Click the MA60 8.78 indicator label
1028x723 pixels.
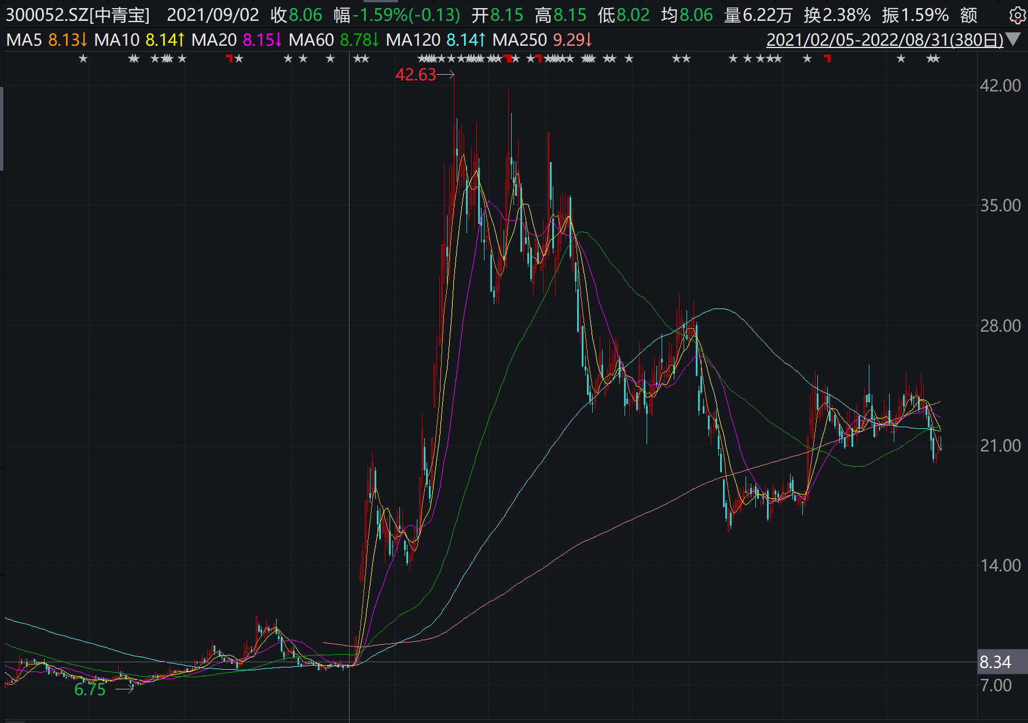point(334,40)
